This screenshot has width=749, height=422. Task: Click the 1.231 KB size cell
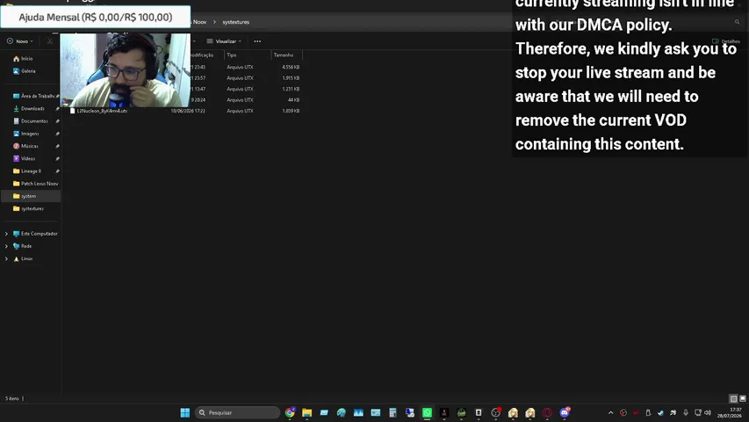pyautogui.click(x=291, y=89)
